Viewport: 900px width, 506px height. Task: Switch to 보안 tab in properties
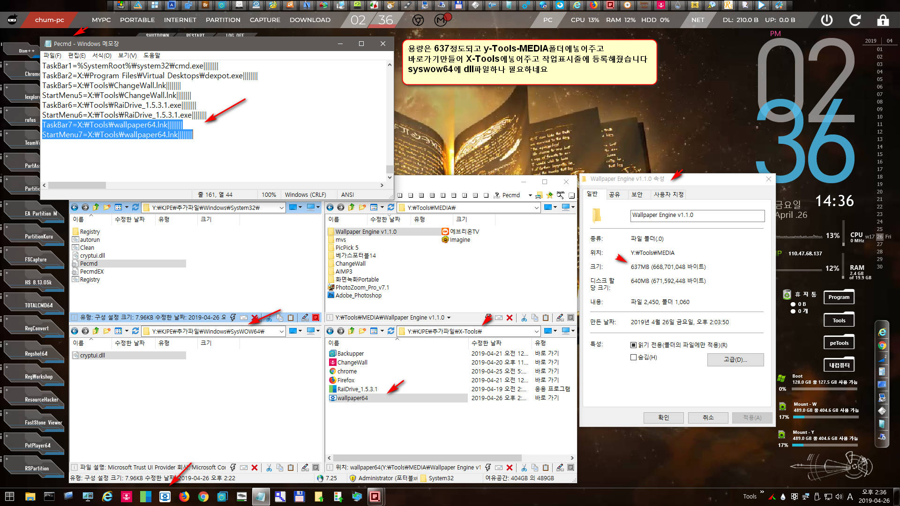[637, 194]
